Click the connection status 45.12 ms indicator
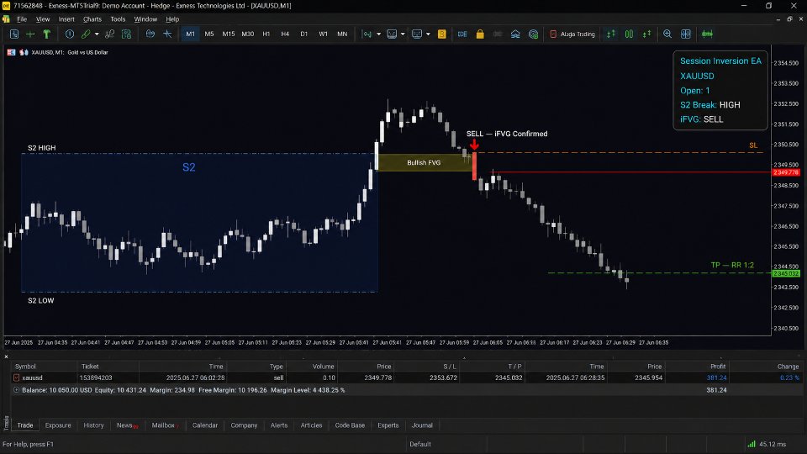This screenshot has width=807, height=454. (x=767, y=444)
